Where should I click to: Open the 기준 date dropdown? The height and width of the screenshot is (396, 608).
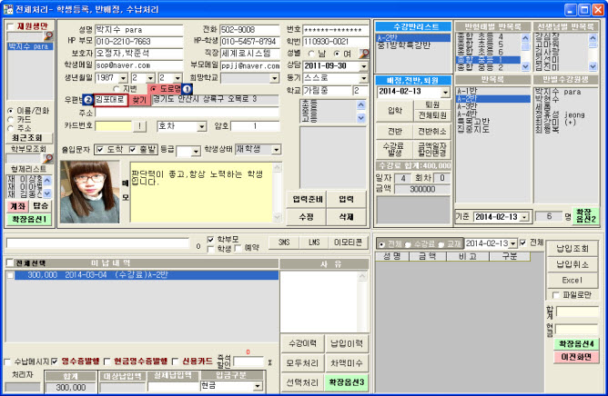pos(524,217)
